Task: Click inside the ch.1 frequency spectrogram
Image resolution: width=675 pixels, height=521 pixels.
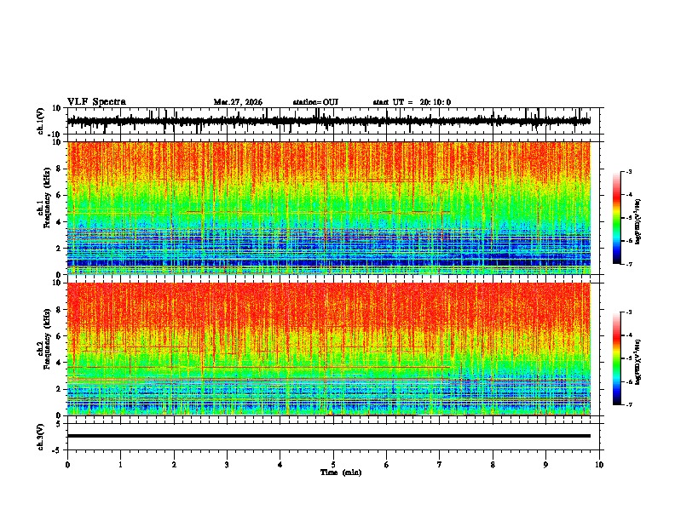Action: (329, 208)
